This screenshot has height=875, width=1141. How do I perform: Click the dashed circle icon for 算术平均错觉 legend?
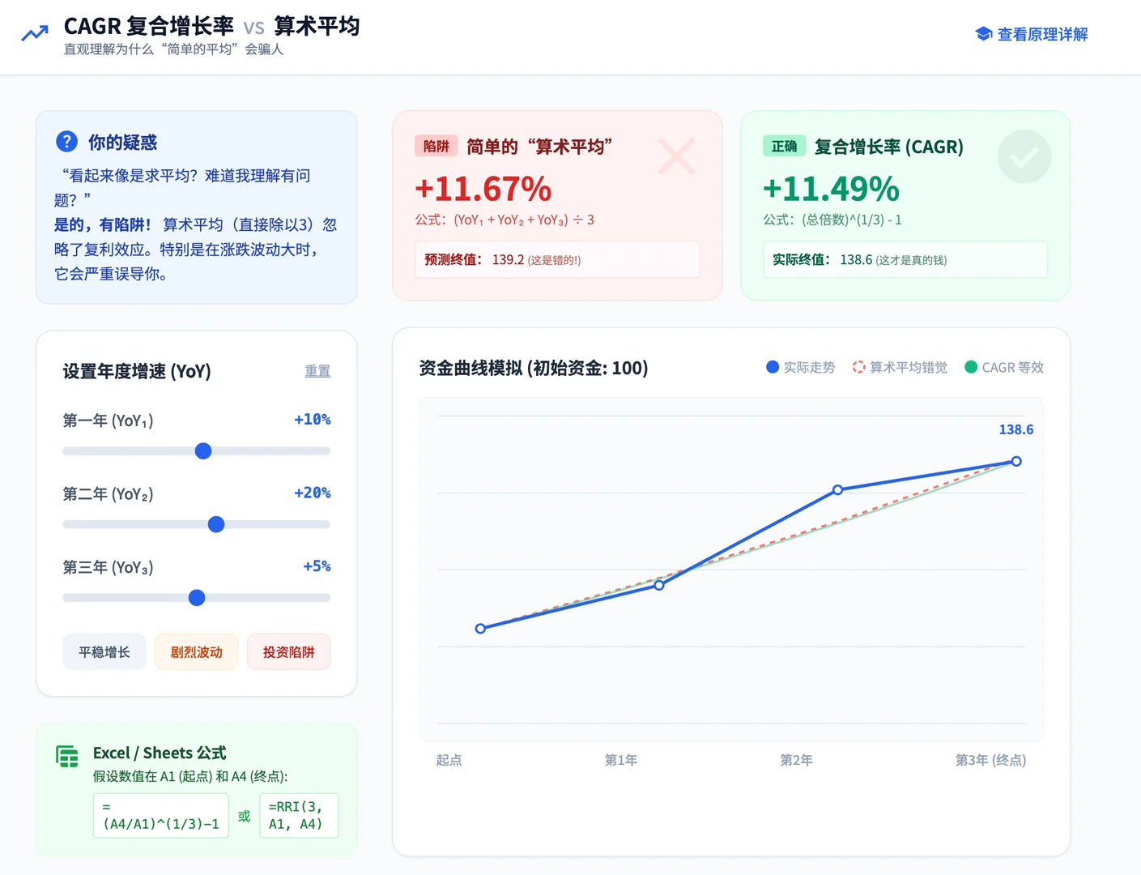point(858,367)
